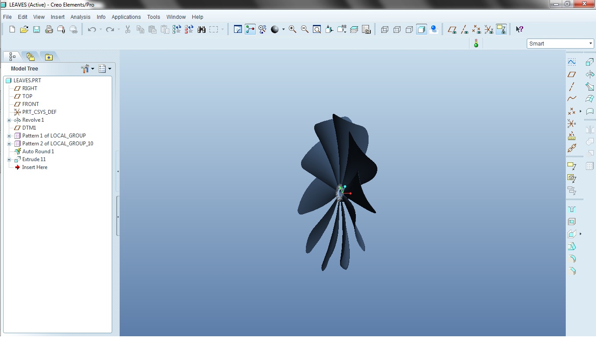The height and width of the screenshot is (338, 596).
Task: Toggle datum points visibility
Action: click(477, 29)
